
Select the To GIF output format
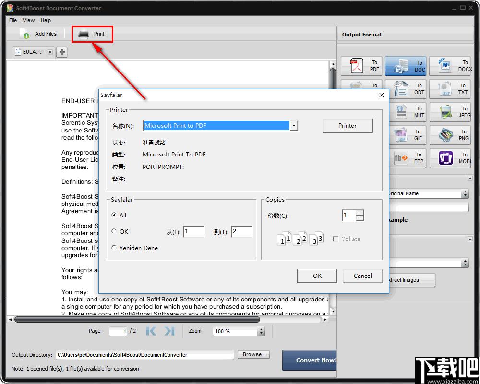(x=408, y=135)
